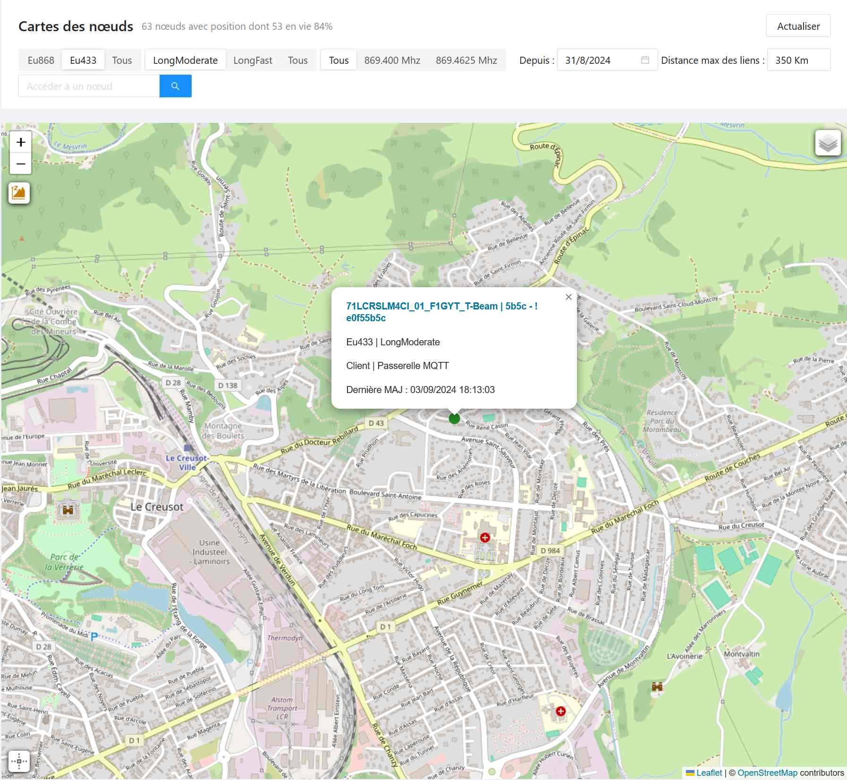Open the elevation profile tool
This screenshot has height=780, width=847.
pos(19,193)
